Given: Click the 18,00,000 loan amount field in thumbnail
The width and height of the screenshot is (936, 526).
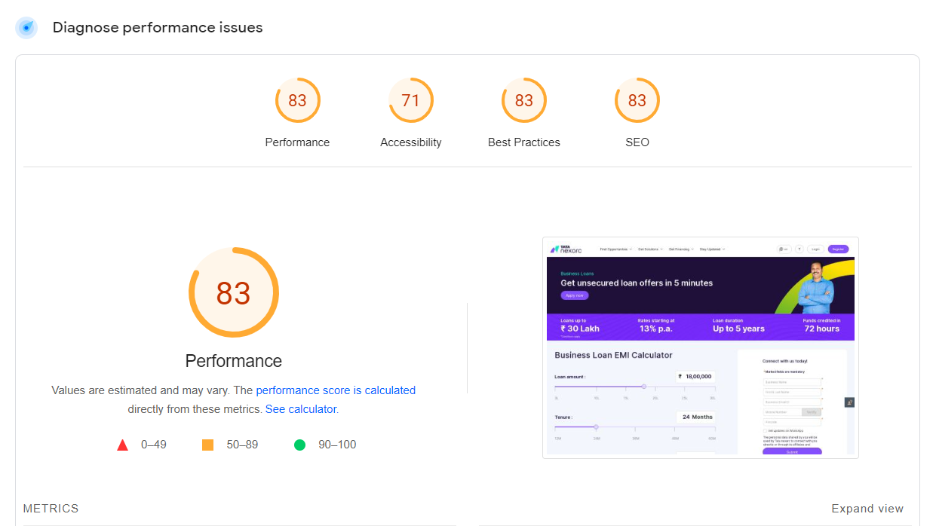Looking at the screenshot, I should (695, 376).
